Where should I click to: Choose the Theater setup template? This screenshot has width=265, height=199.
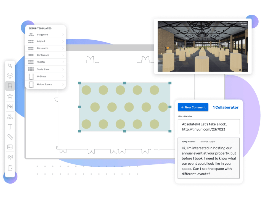41,62
